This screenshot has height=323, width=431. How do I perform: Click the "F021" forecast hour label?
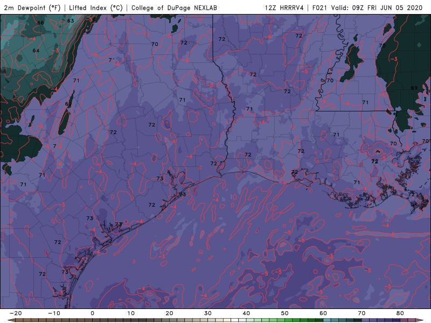(320, 8)
